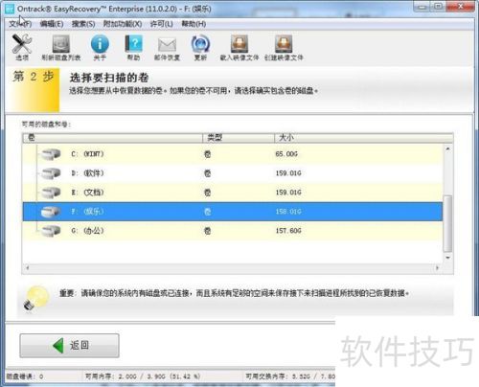Open the 许可(L) menu
The height and width of the screenshot is (387, 479).
[161, 24]
